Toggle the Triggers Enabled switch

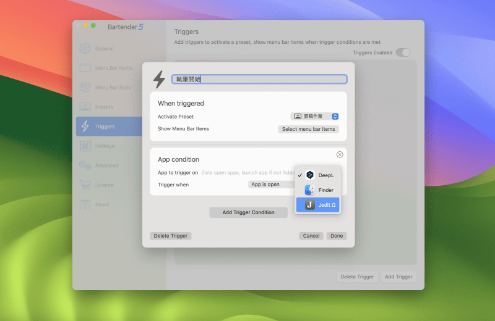(403, 52)
